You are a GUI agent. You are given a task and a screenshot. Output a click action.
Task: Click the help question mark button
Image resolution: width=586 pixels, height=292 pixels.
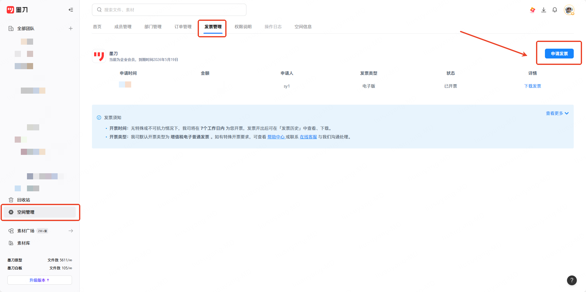point(572,280)
